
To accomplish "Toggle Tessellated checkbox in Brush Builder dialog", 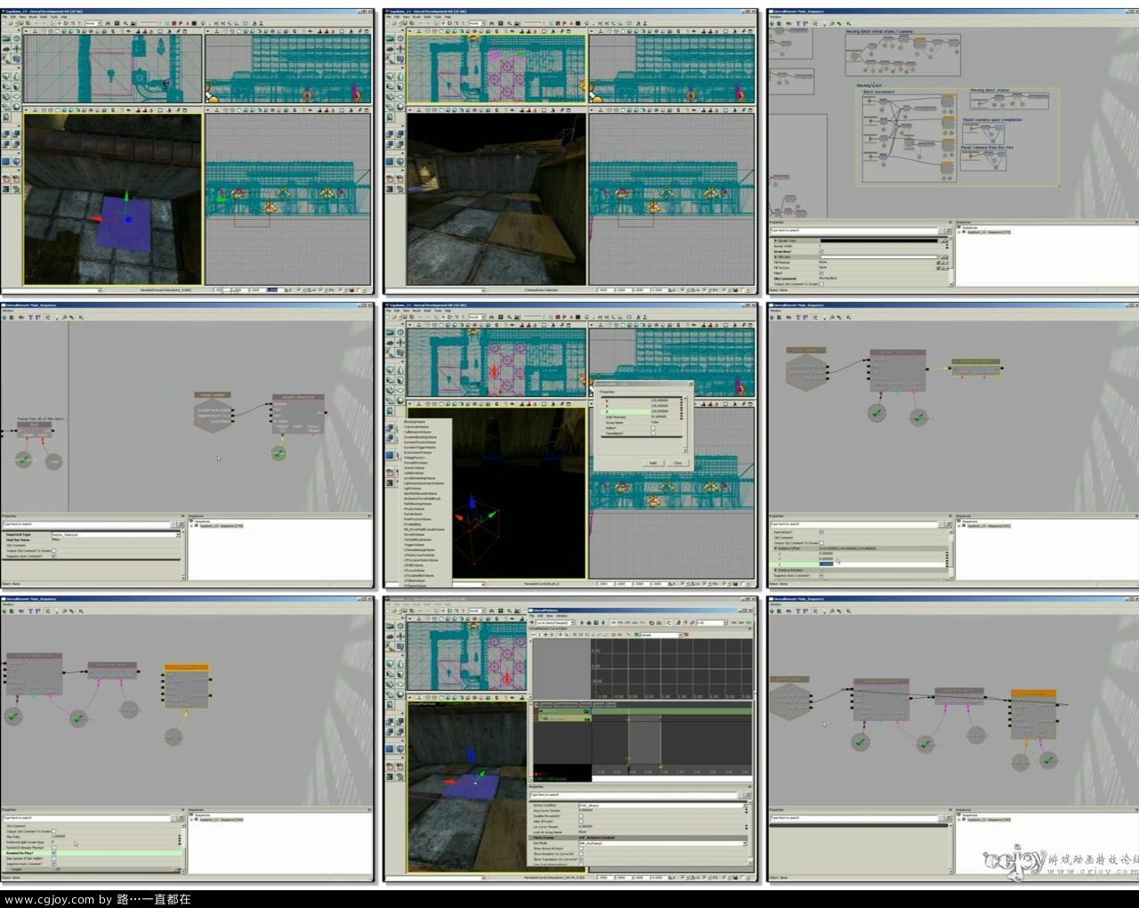I will (653, 434).
